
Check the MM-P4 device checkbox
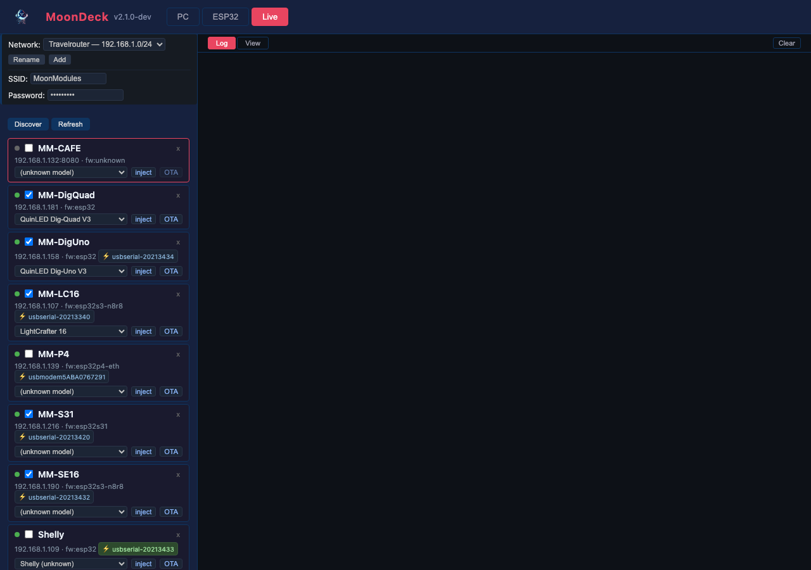[29, 354]
